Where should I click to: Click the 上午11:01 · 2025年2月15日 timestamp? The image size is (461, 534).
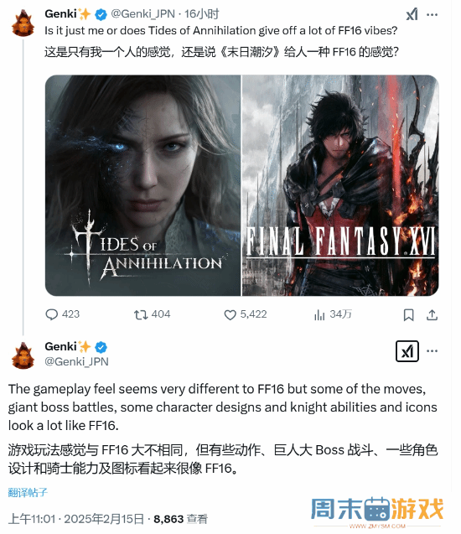pos(76,519)
